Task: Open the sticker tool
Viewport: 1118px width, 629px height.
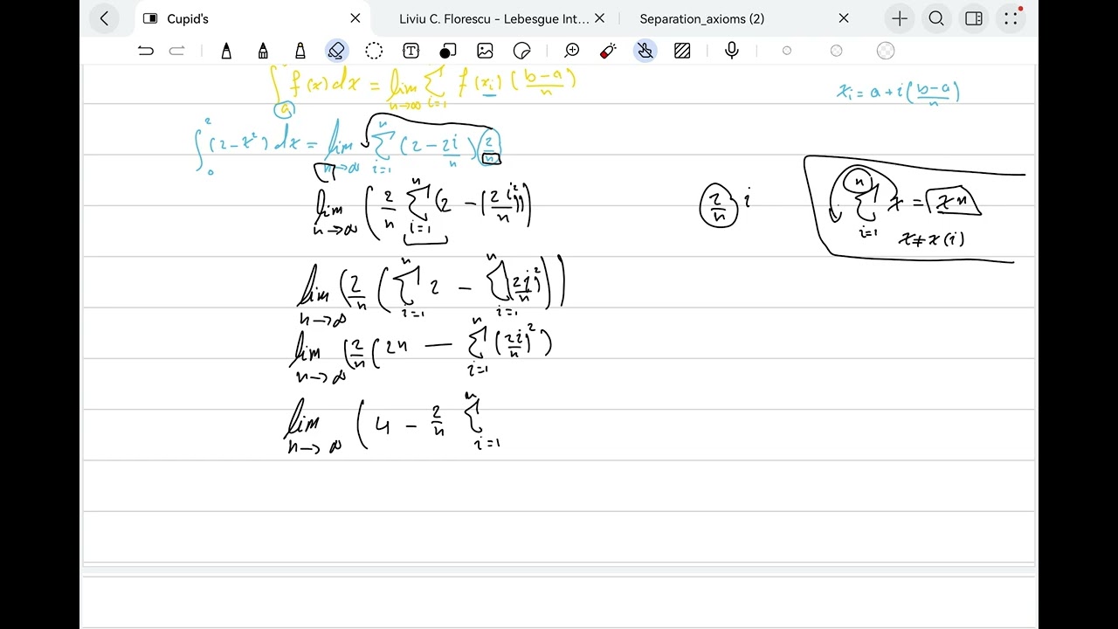Action: click(522, 51)
